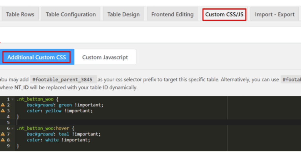Open the Table Rows tab
Screen dimensions: 301x157
click(x=20, y=14)
